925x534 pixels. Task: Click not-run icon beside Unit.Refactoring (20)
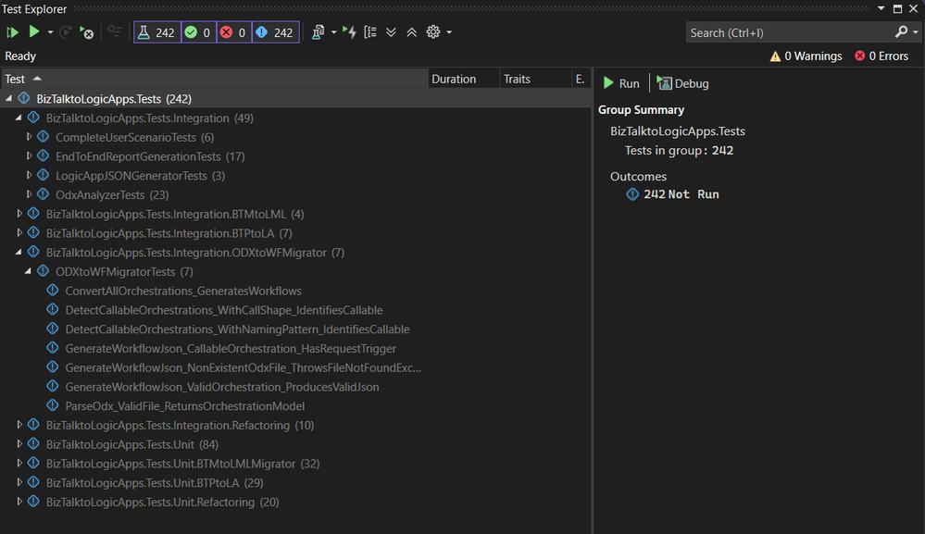point(33,502)
